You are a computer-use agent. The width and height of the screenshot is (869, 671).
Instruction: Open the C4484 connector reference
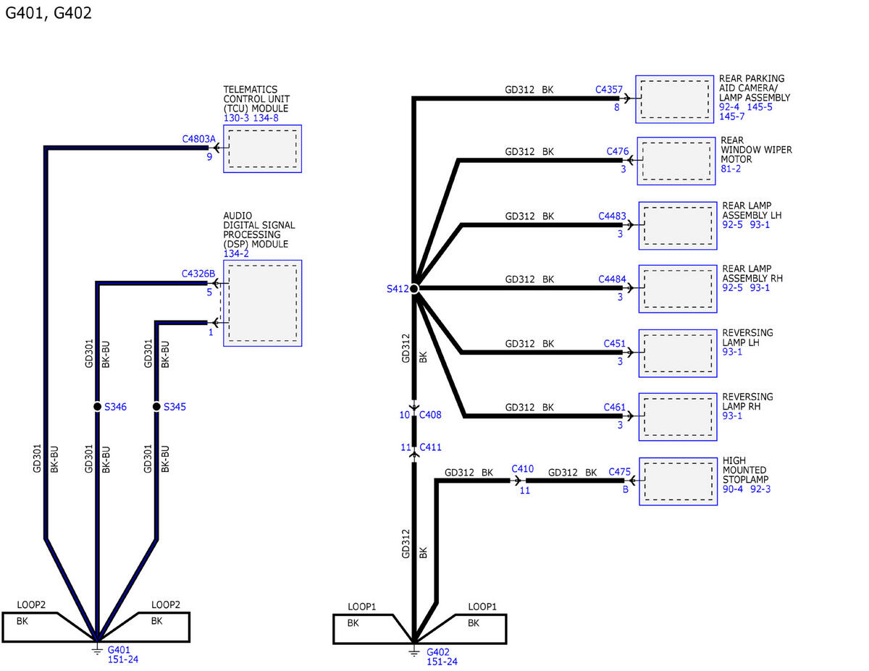[612, 279]
